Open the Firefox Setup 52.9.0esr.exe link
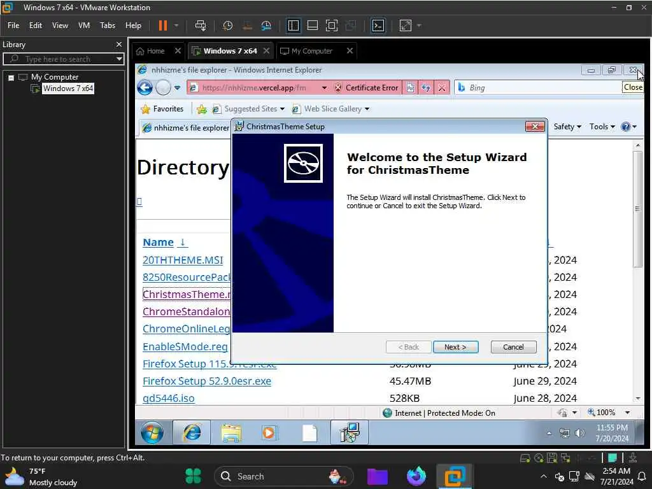This screenshot has width=652, height=489. pos(207,381)
